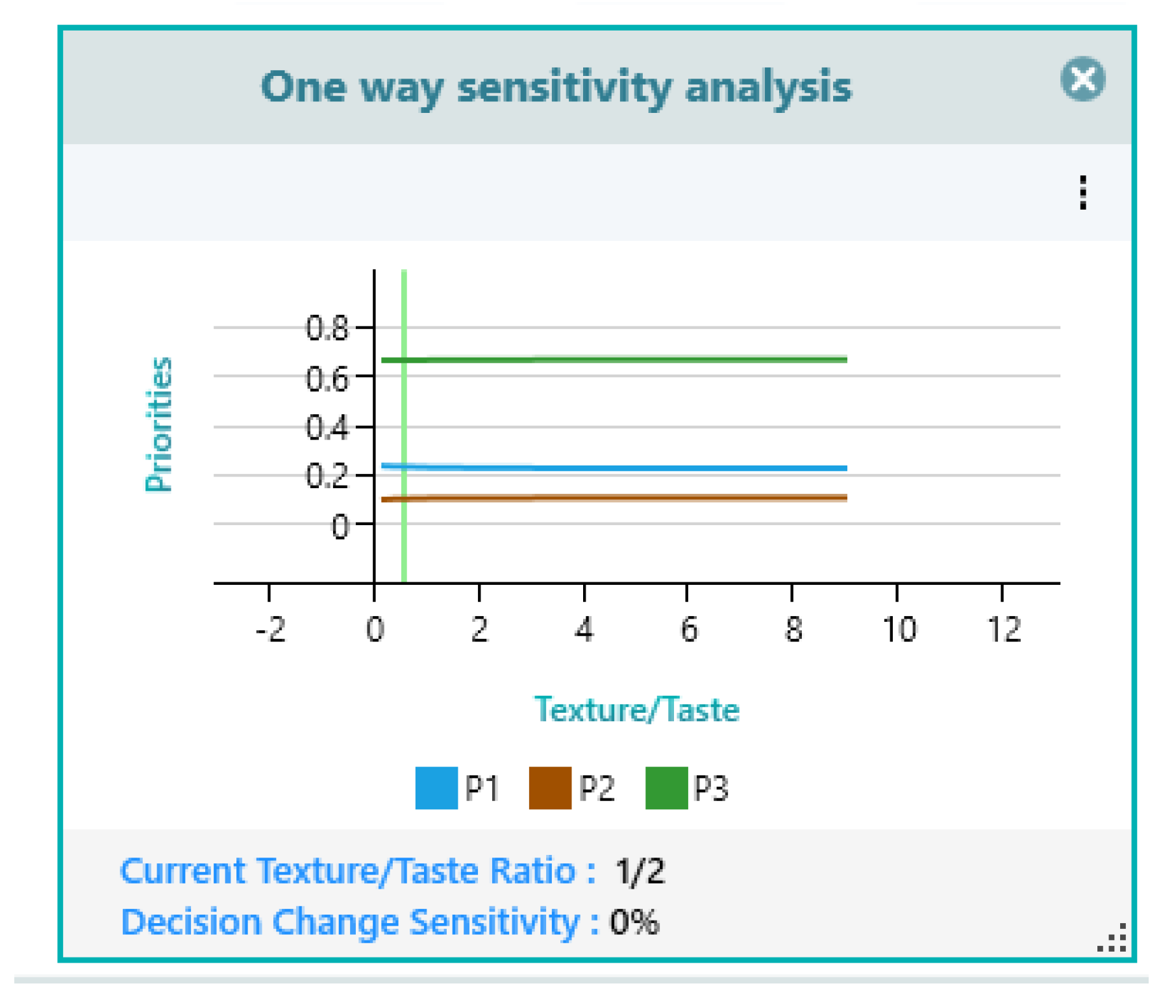1161x1001 pixels.
Task: Toggle P3 series via green legend swatch
Action: pos(666,787)
